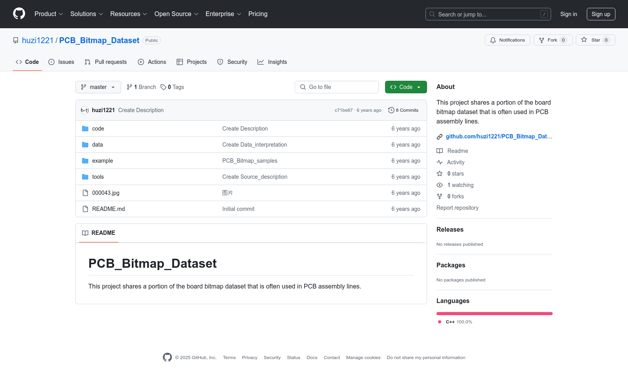Click the GitHub logo in header

pyautogui.click(x=19, y=14)
